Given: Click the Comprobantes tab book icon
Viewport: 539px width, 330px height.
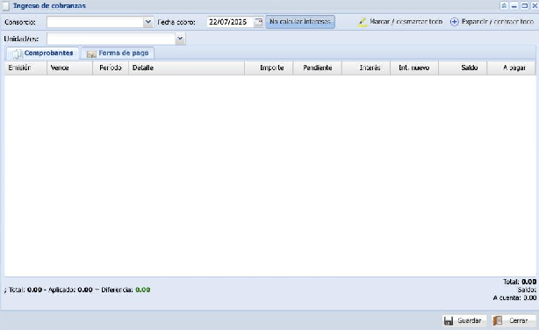Looking at the screenshot, I should coord(17,54).
